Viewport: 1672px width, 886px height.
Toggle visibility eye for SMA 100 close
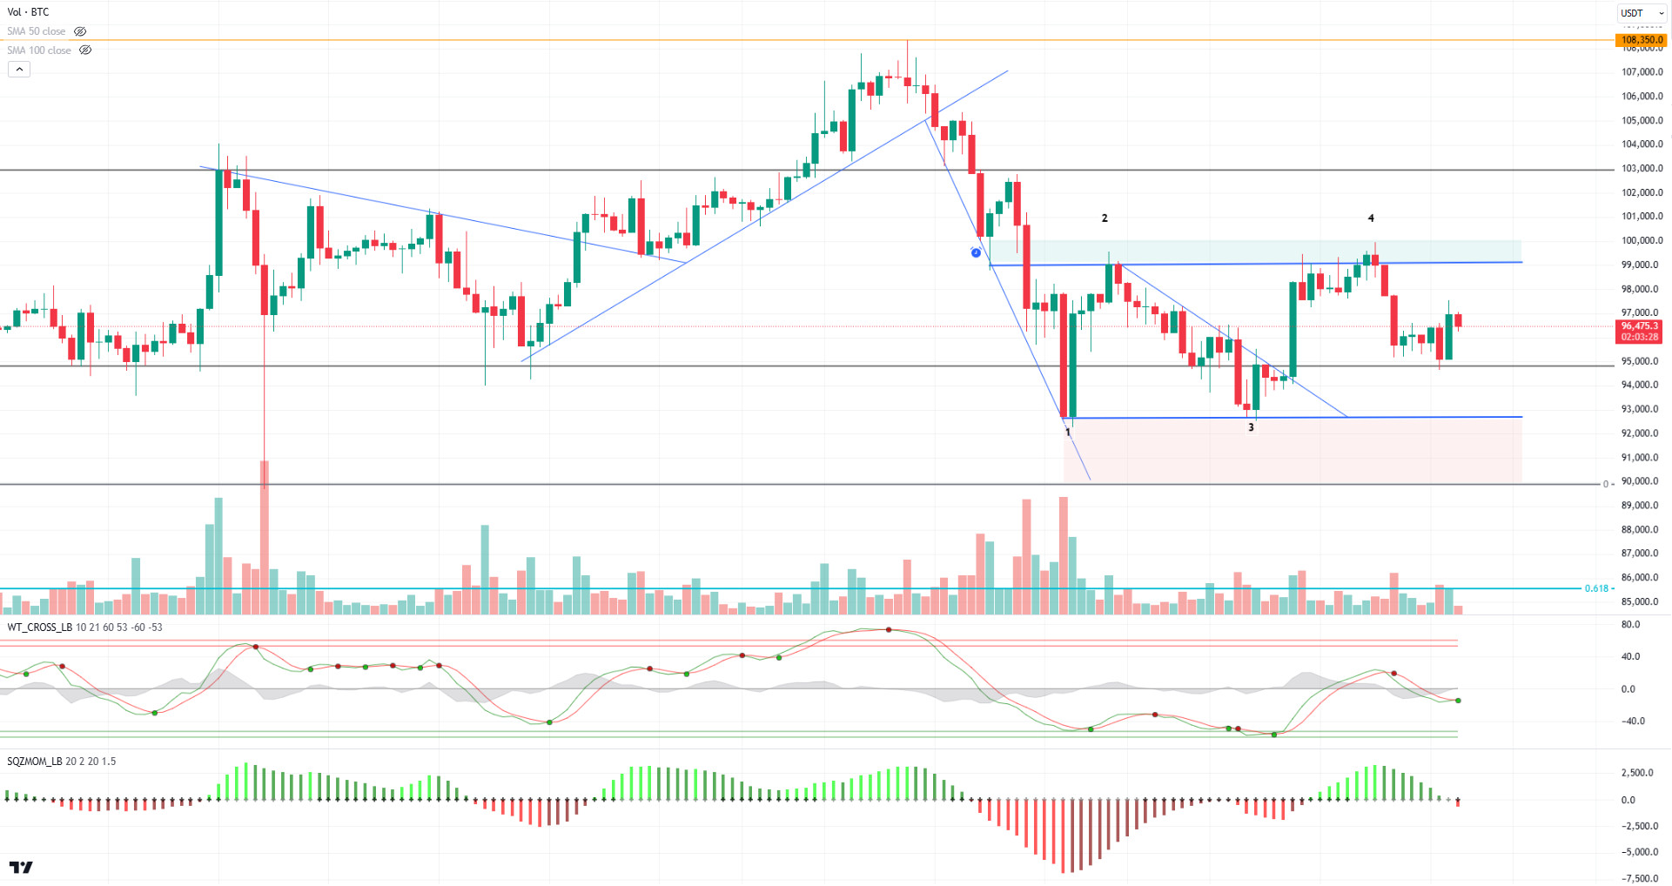click(85, 50)
